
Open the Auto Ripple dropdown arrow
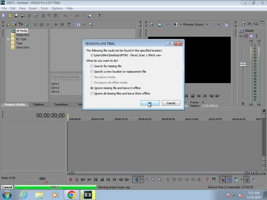point(241,179)
